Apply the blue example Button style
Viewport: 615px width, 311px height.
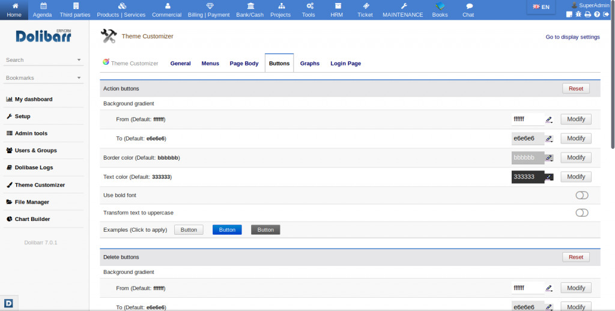(x=227, y=230)
